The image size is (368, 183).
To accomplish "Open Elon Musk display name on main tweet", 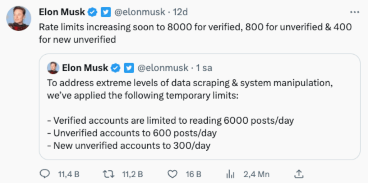I will click(x=62, y=12).
